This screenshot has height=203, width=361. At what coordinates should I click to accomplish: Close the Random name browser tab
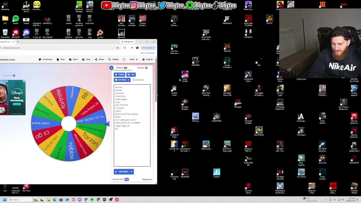(x=13, y=42)
